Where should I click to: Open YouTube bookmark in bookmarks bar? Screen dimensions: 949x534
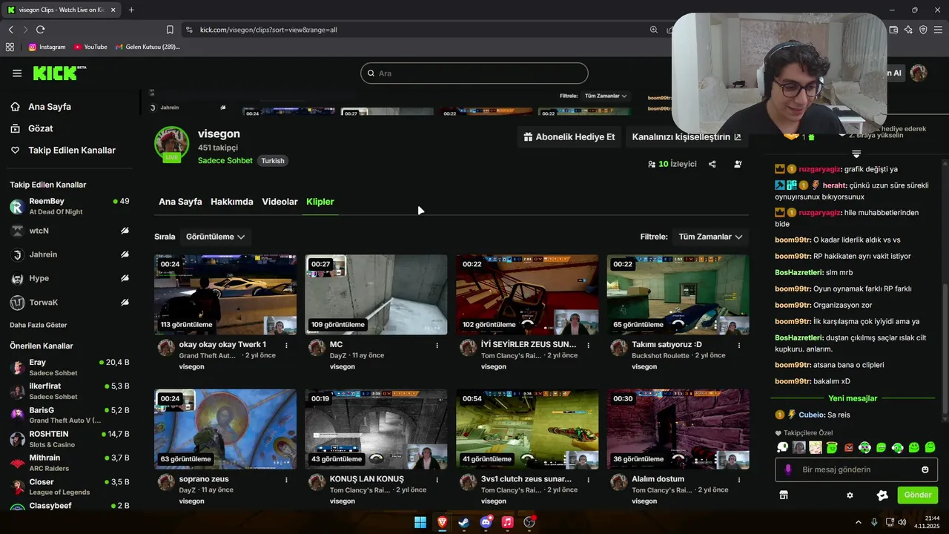(90, 47)
